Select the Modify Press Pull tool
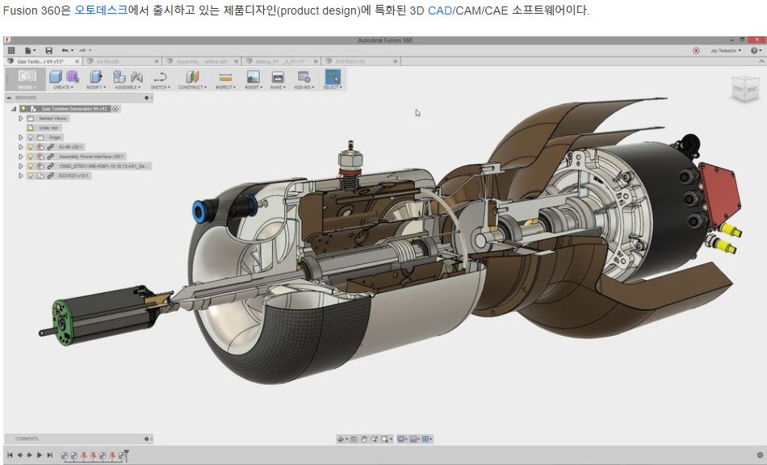The height and width of the screenshot is (465, 767). 96,76
